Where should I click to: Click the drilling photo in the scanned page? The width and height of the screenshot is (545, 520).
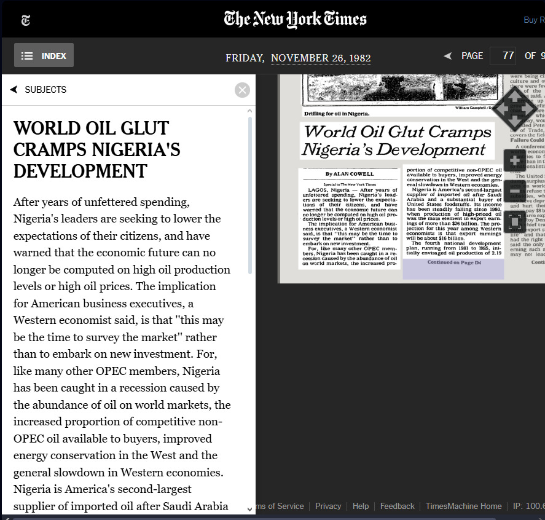coord(402,90)
